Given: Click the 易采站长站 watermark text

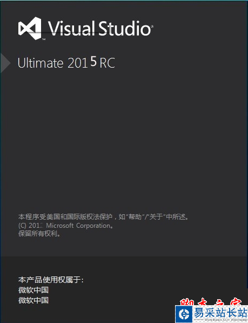Looking at the screenshot, I should pyautogui.click(x=220, y=313).
